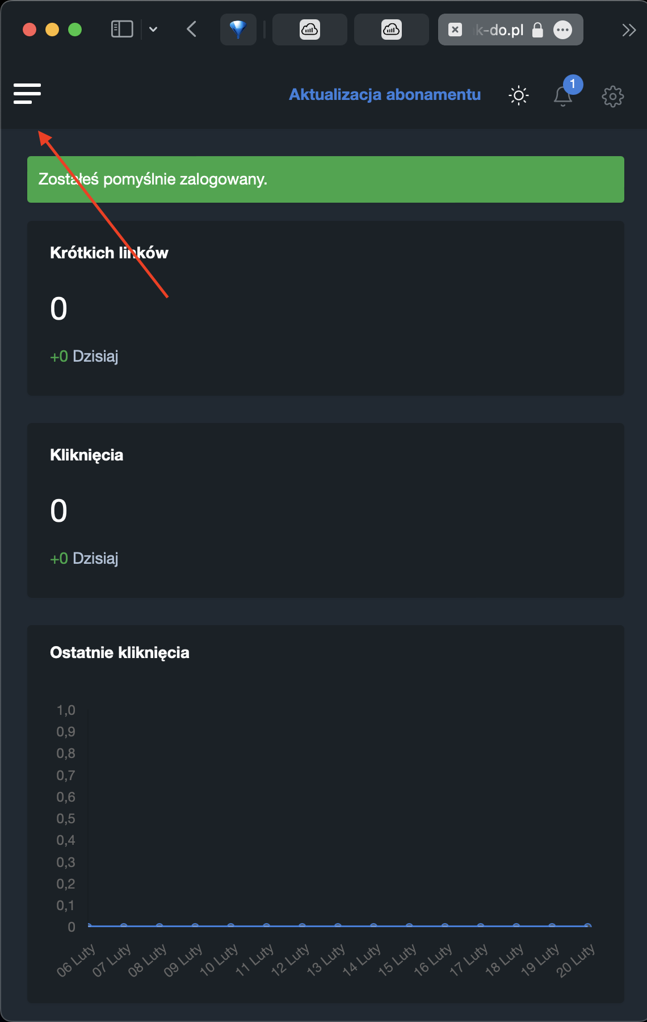Screen dimensions: 647x1022
Task: Open the hamburger navigation menu
Action: tap(27, 94)
